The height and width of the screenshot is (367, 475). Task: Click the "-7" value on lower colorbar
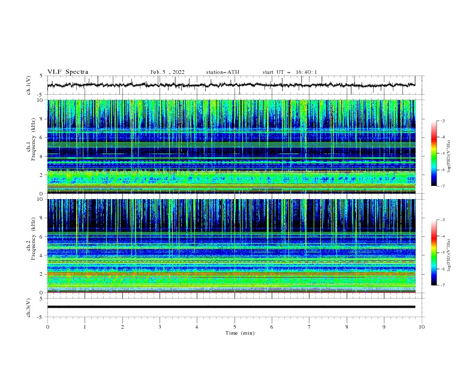click(x=442, y=285)
